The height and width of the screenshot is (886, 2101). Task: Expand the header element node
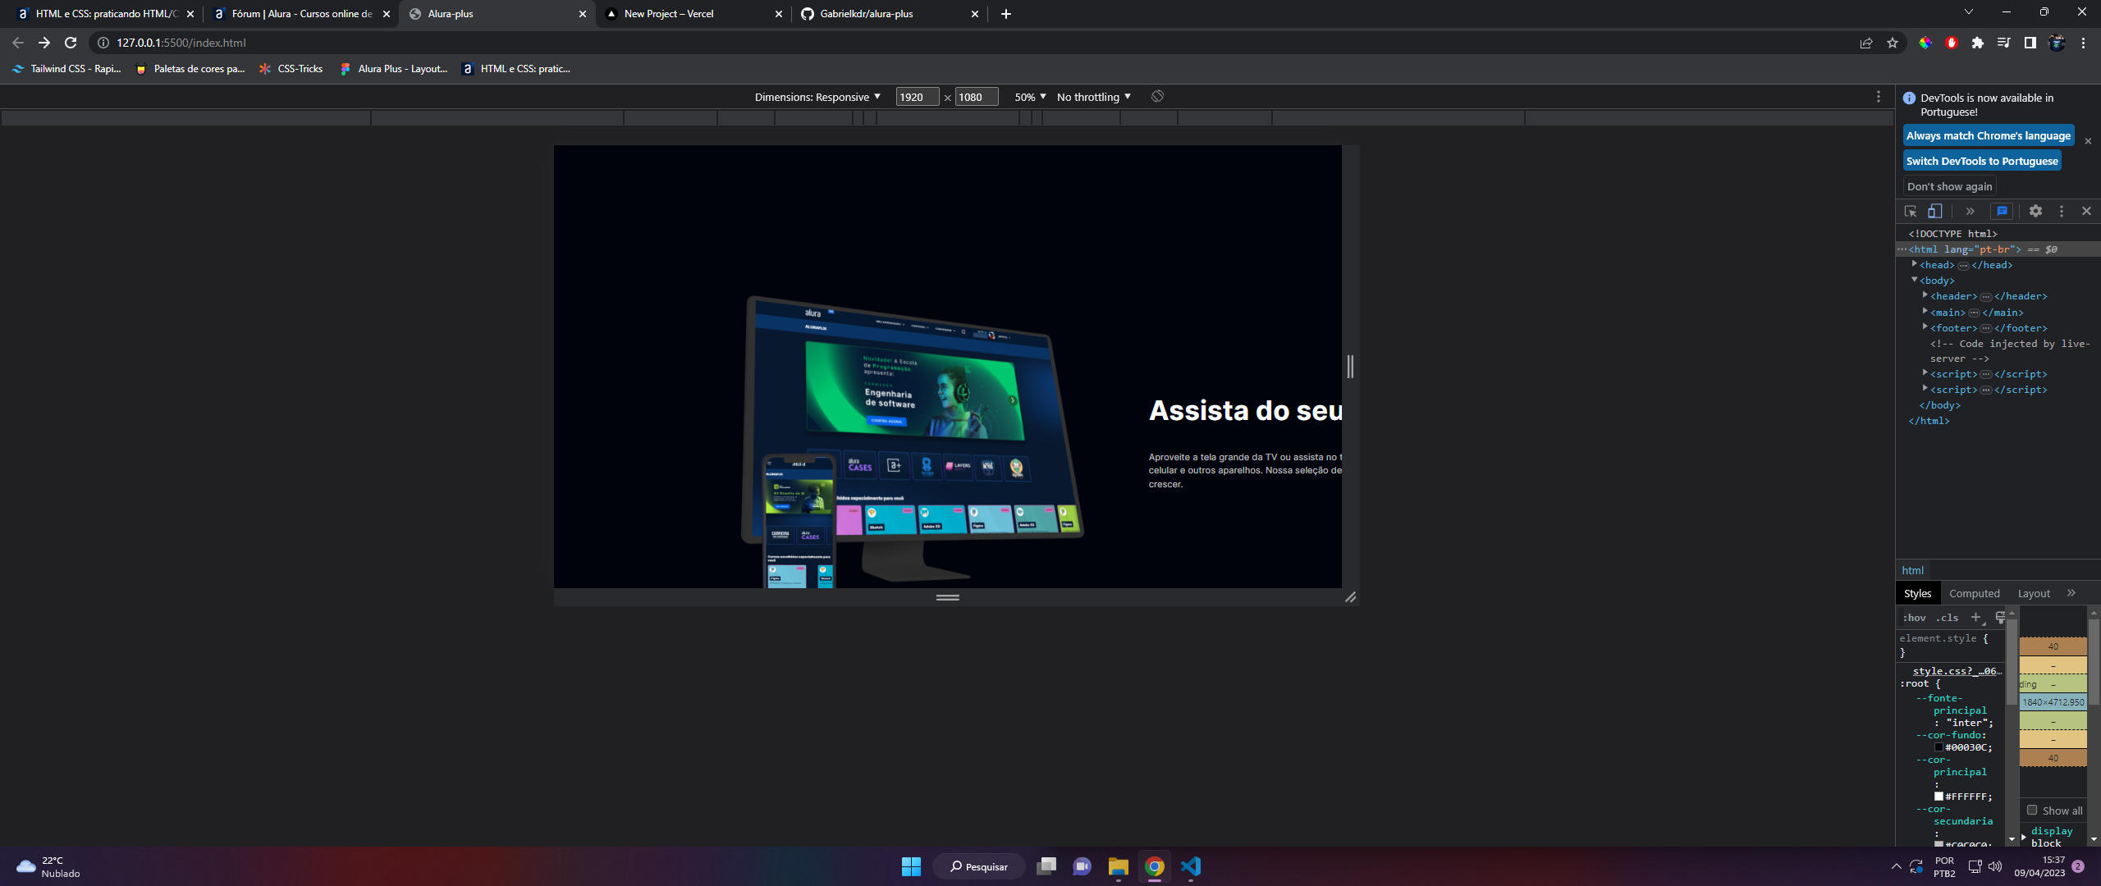pos(1925,295)
